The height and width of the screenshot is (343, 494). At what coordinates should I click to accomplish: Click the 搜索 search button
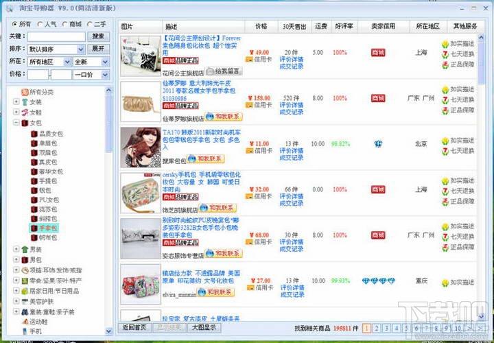pyautogui.click(x=98, y=36)
